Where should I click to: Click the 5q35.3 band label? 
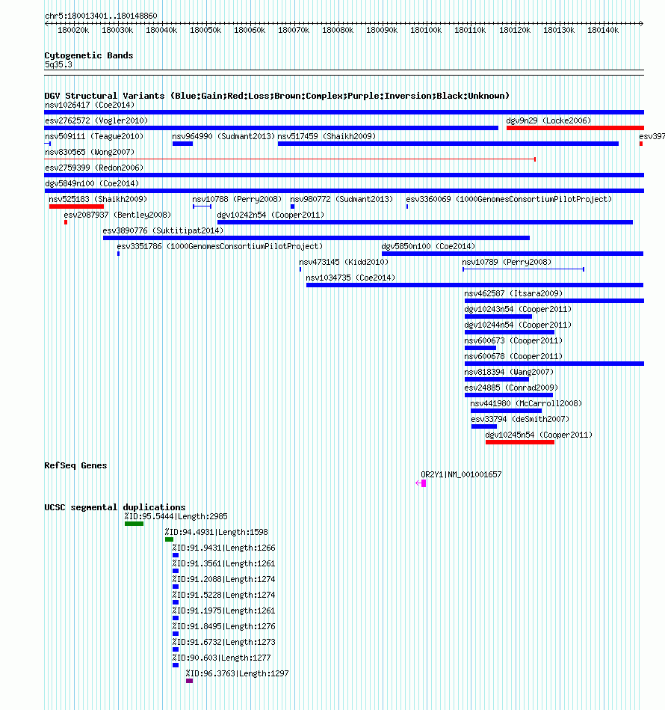click(58, 65)
